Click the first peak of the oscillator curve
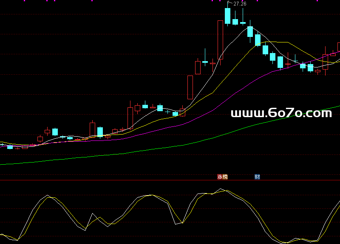The height and width of the screenshot is (244, 340). point(47,196)
